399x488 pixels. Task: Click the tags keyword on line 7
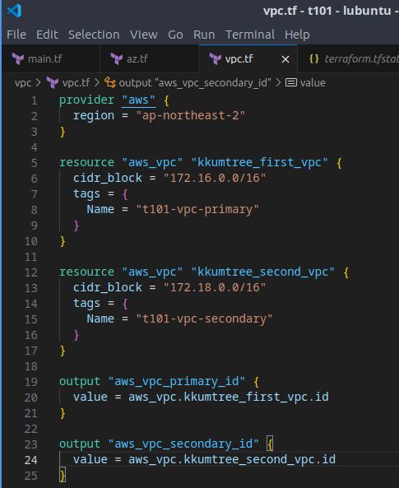click(87, 194)
